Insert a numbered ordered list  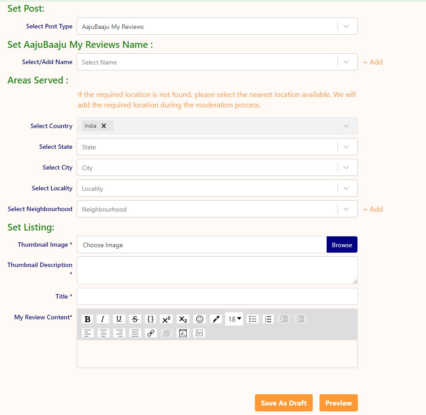pos(268,319)
